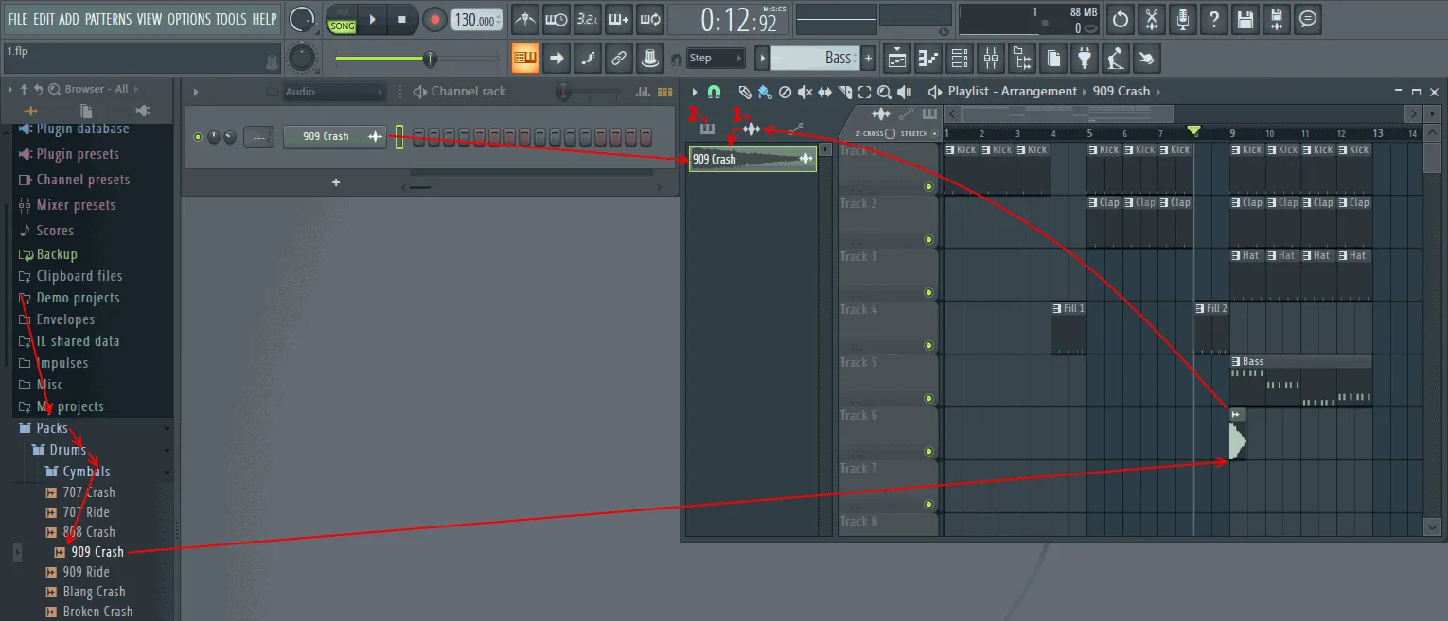Open the Playlist view from toolbar
Screen dimensions: 1448x621
click(x=897, y=59)
